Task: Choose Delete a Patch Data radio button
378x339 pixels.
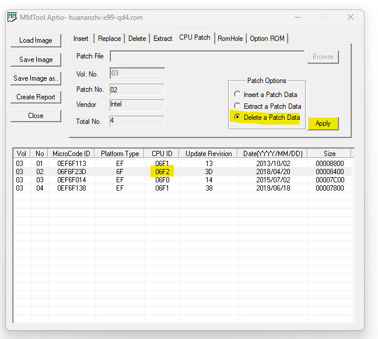Action: (237, 117)
